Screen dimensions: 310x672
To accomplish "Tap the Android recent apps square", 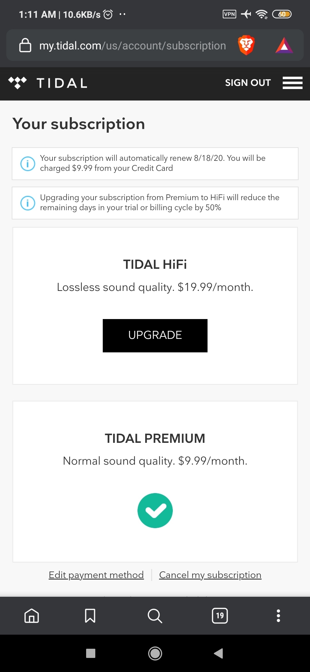I will (x=91, y=653).
